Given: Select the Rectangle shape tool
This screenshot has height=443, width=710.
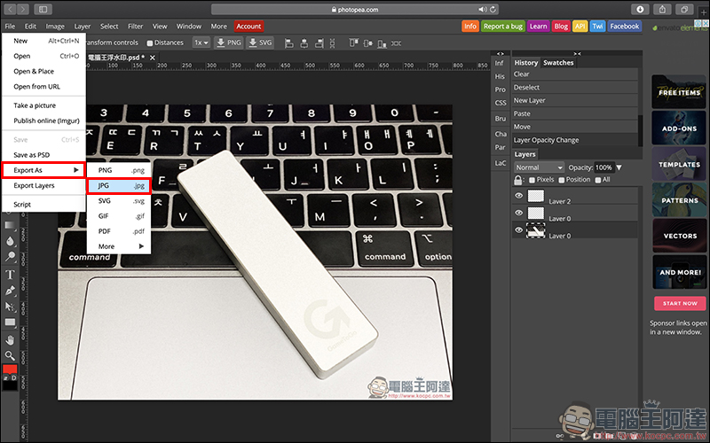Looking at the screenshot, I should click(x=10, y=323).
